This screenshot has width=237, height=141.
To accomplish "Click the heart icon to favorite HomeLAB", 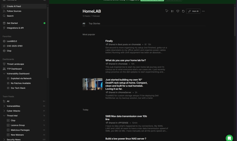I will [x=178, y=11].
